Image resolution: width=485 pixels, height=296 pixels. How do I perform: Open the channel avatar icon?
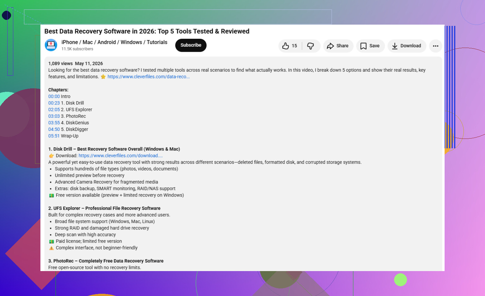point(51,45)
